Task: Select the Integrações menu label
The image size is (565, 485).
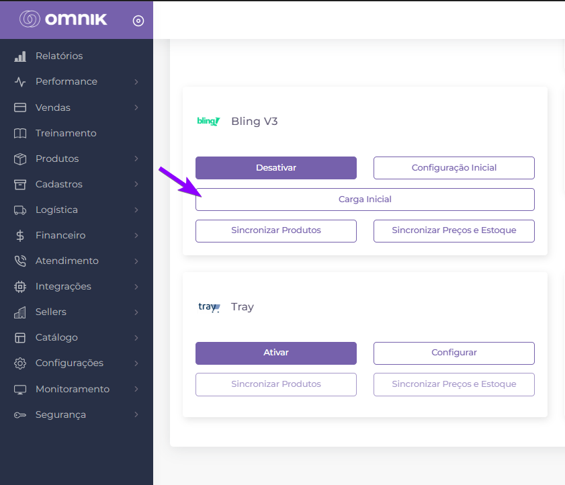Action: click(x=63, y=286)
